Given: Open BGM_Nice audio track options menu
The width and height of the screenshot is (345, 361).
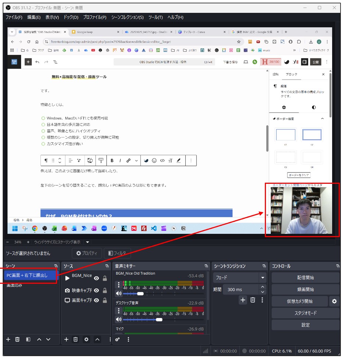Looking at the screenshot, I should pos(118,284).
